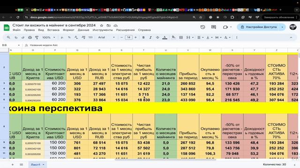The image size is (300, 168).
Task: Open the Вид menu
Action: [x=41, y=30]
